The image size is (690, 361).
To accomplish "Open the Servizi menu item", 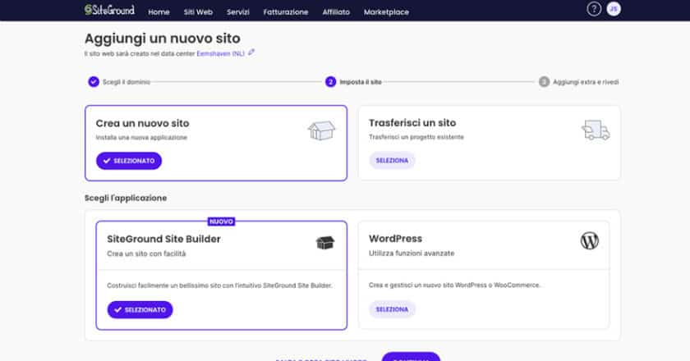I will tap(238, 12).
